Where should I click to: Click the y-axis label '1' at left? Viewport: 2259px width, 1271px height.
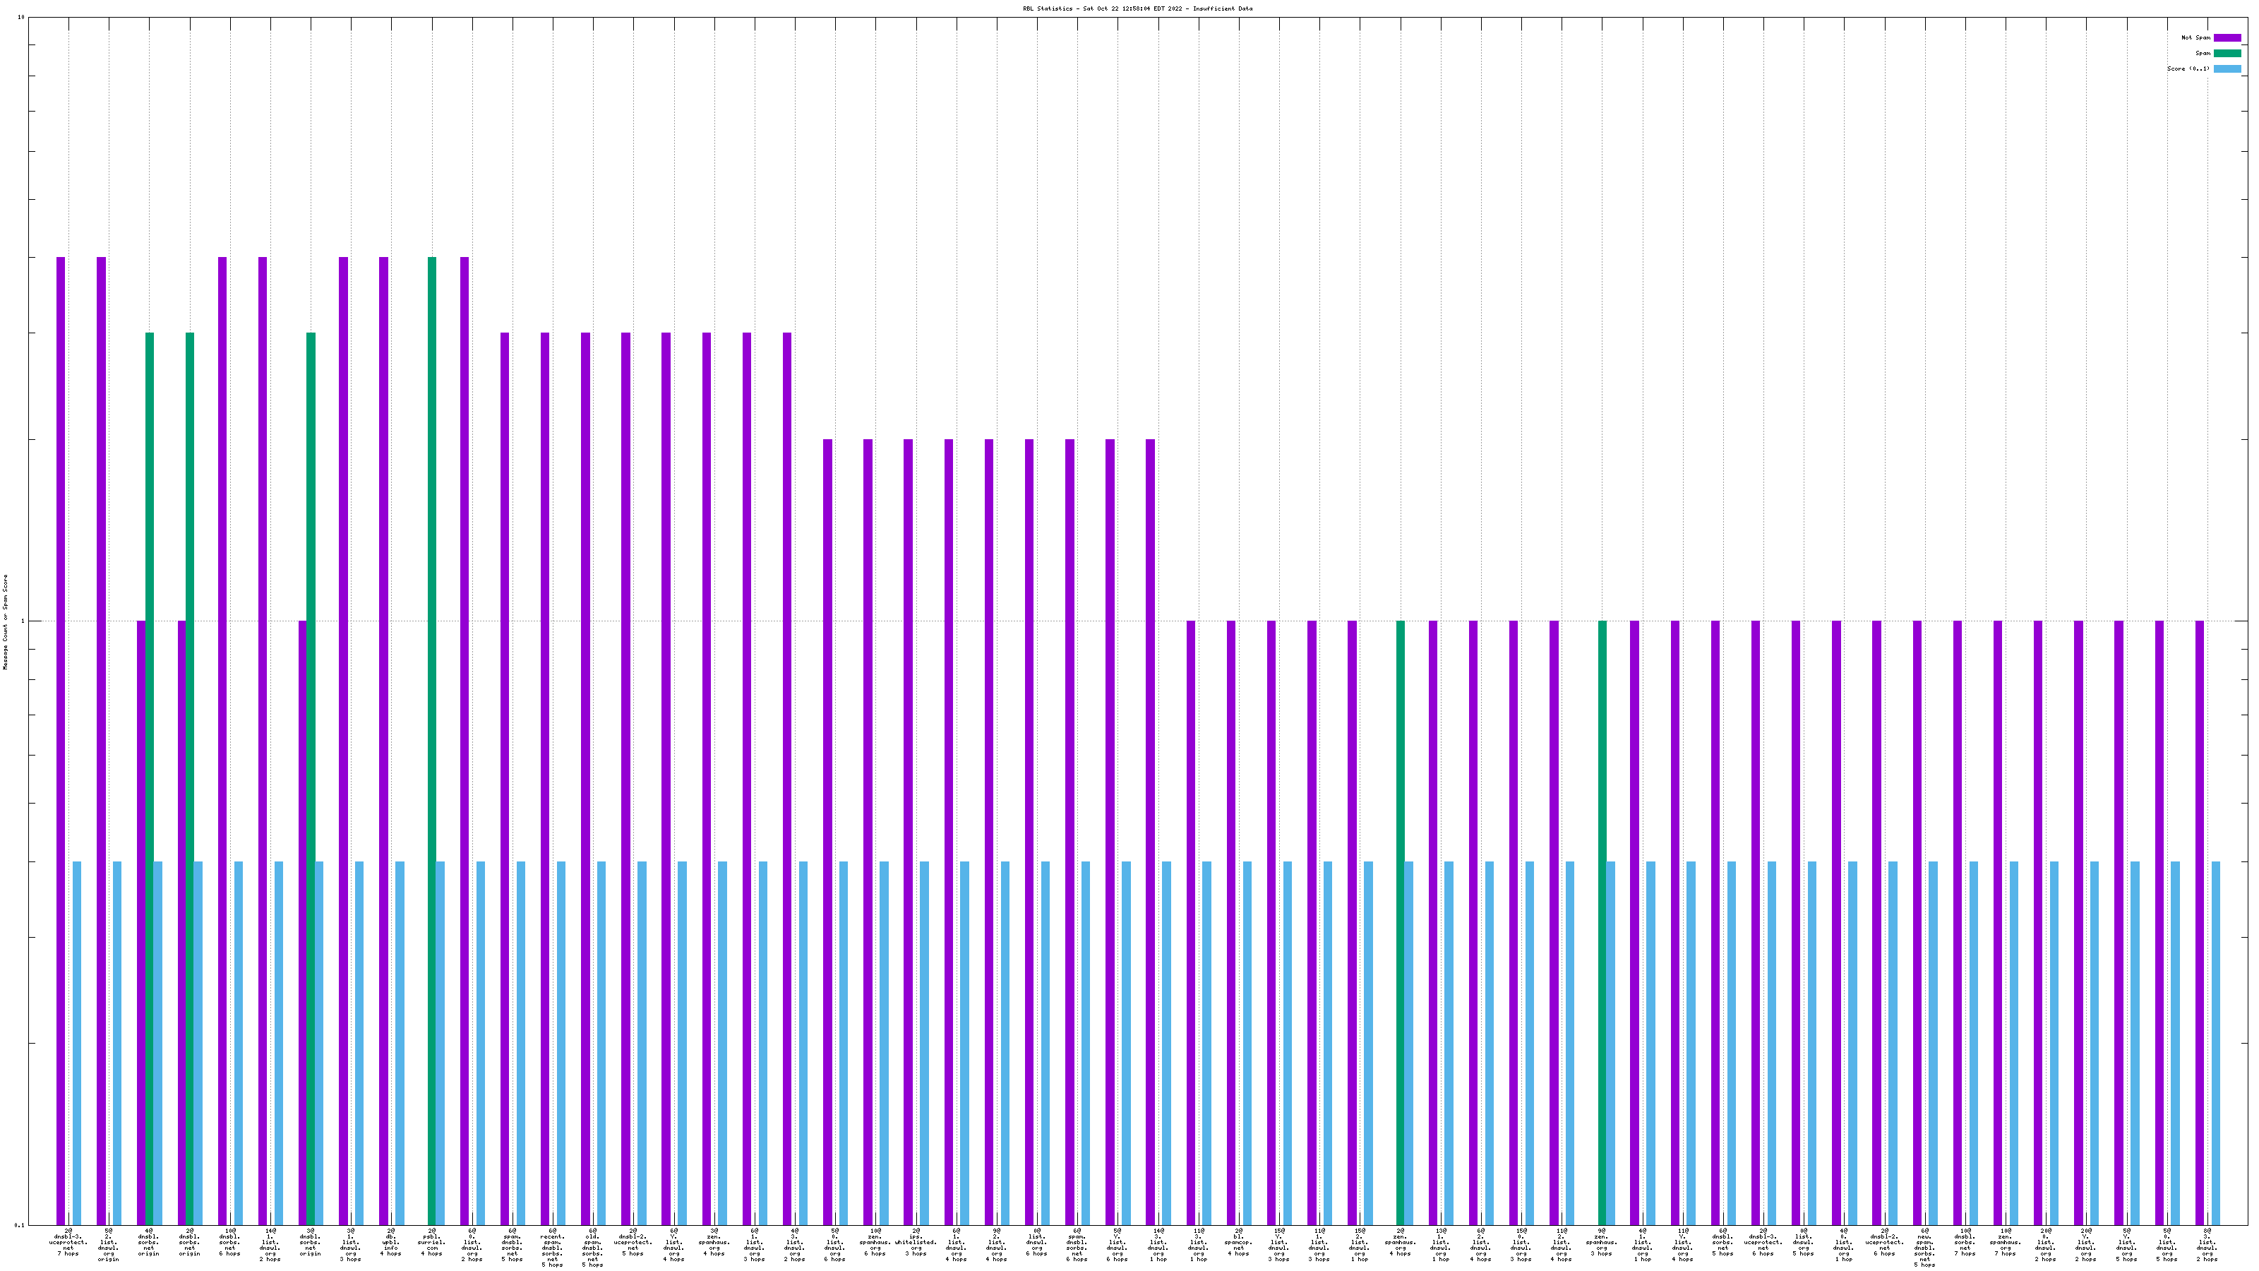click(x=23, y=621)
